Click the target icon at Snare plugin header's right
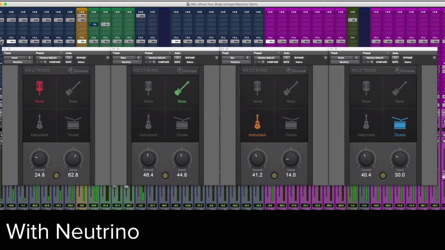Screen dimensions: 445x250 [x=435, y=58]
